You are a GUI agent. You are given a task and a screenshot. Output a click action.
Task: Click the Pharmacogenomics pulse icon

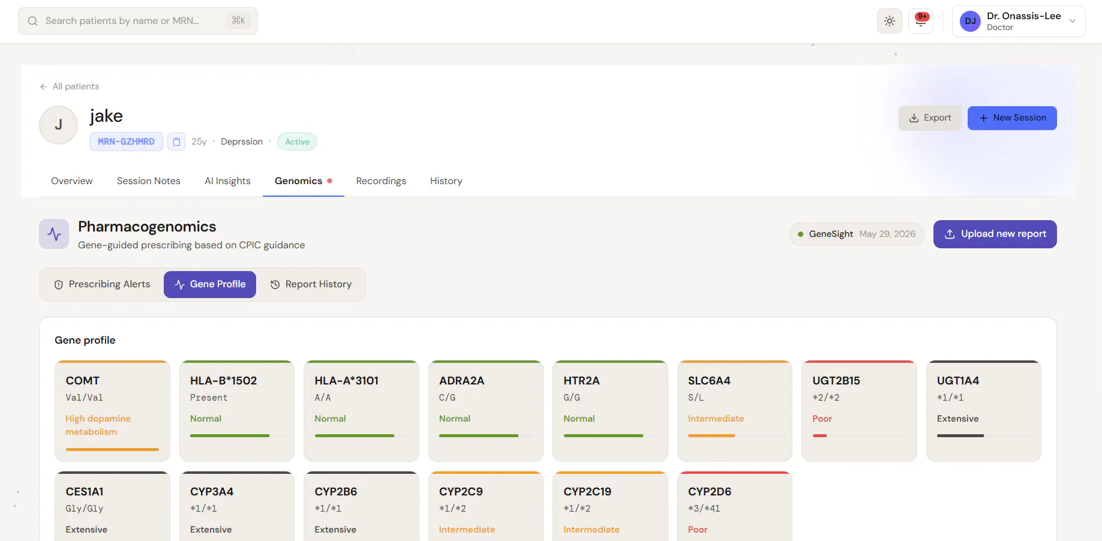[54, 234]
